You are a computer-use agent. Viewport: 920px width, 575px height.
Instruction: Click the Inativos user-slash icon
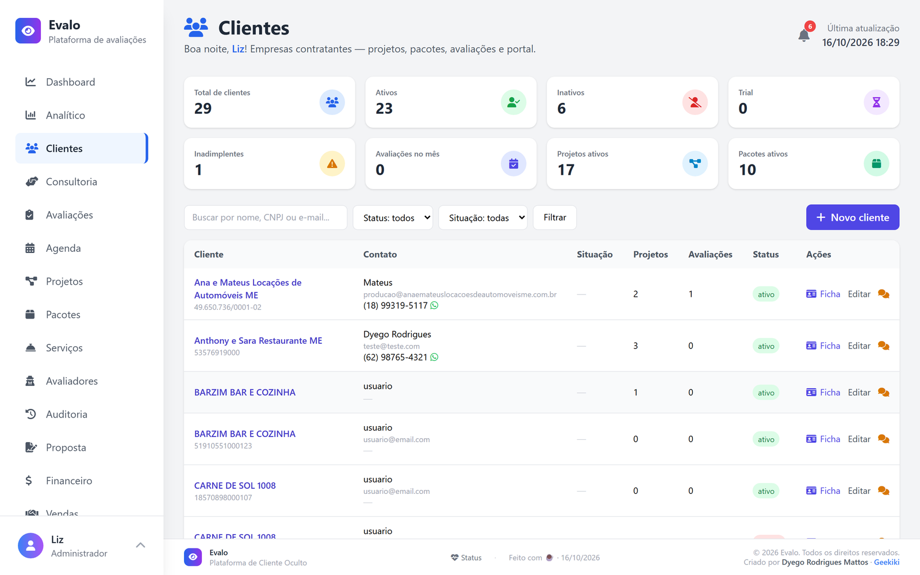(x=695, y=102)
